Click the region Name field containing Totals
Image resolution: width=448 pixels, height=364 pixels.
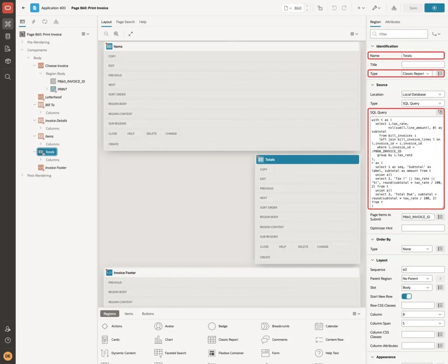click(x=423, y=56)
